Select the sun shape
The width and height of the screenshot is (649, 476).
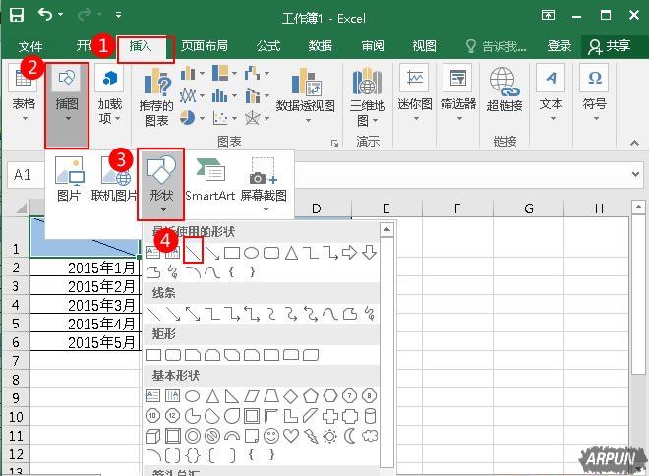[329, 436]
